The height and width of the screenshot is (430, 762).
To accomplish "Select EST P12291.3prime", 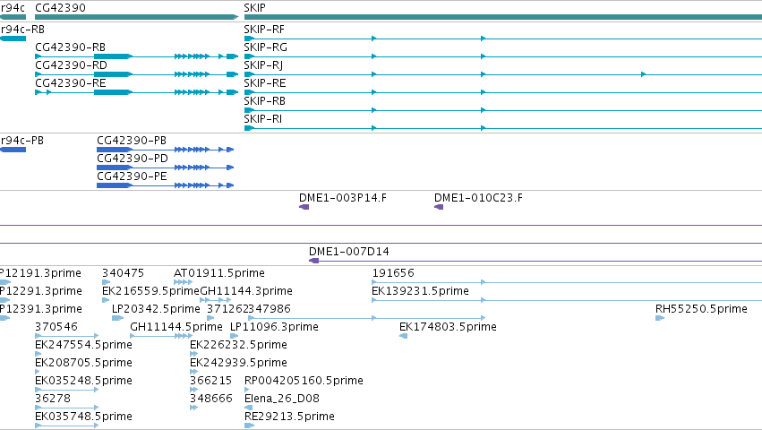I will 41,291.
